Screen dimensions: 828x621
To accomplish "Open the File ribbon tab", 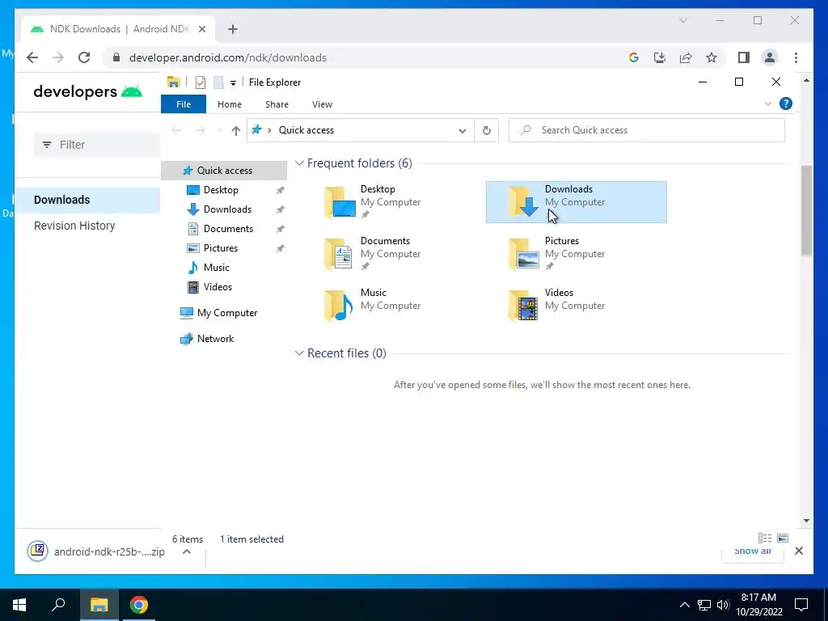I will tap(184, 104).
